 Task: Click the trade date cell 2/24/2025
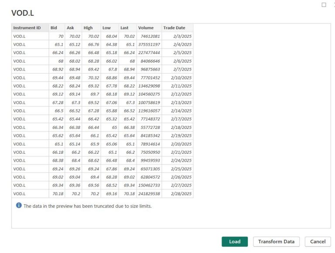click(178, 160)
